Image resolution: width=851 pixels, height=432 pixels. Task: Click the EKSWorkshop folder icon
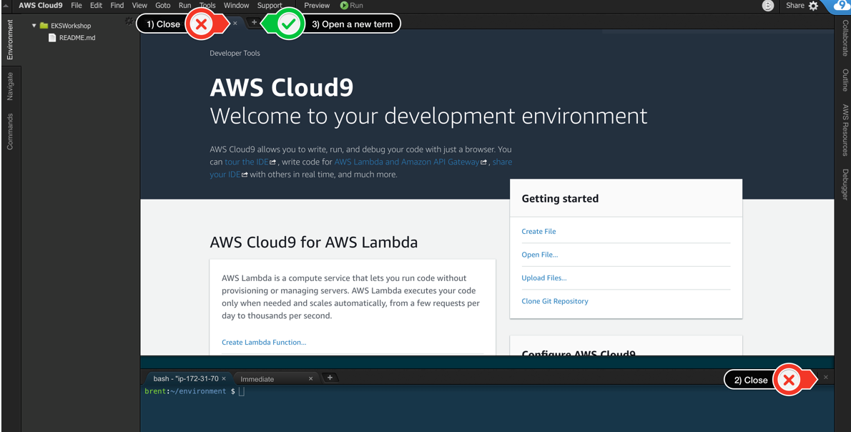click(44, 26)
